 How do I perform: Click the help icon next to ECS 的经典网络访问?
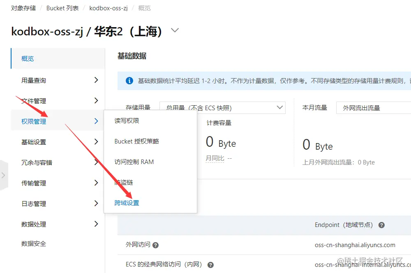click(x=210, y=265)
